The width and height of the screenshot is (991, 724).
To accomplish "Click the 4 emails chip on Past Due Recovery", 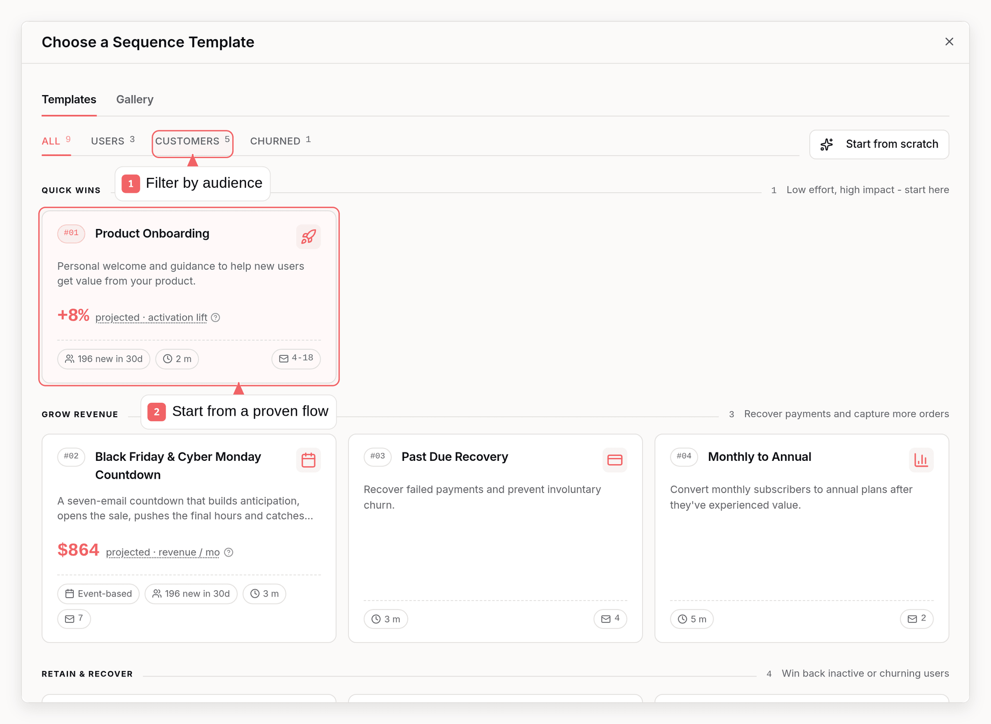I will pyautogui.click(x=610, y=618).
